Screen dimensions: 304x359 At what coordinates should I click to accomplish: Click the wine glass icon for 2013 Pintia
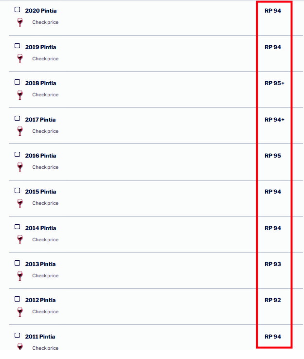20,276
